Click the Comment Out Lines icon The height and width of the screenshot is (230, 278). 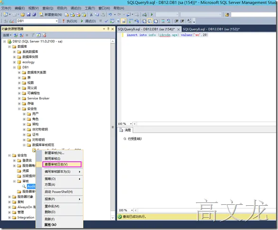click(163, 21)
